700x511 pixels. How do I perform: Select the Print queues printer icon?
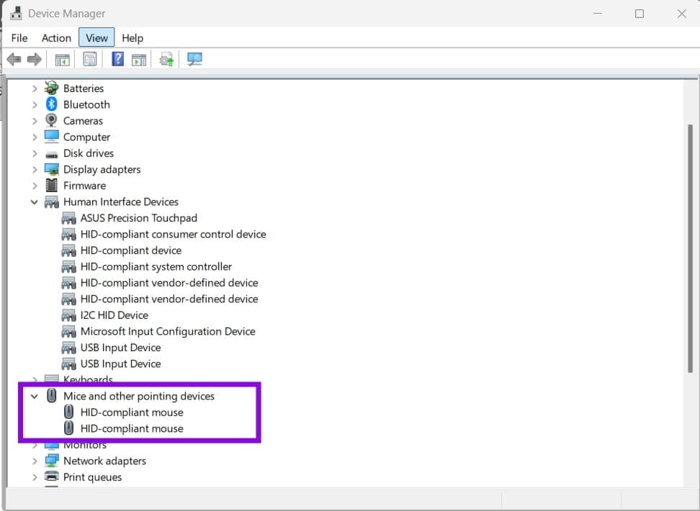point(52,476)
